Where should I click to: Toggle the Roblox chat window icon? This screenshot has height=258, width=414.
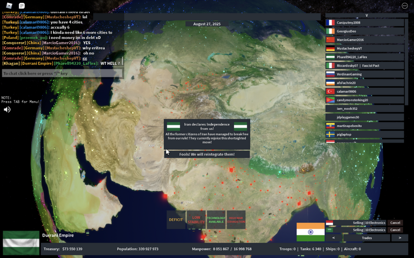pyautogui.click(x=21, y=5)
